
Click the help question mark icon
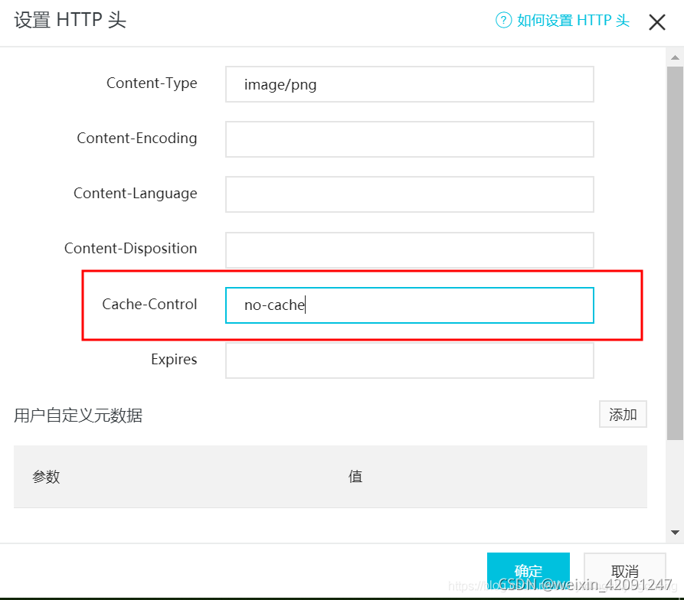(503, 20)
